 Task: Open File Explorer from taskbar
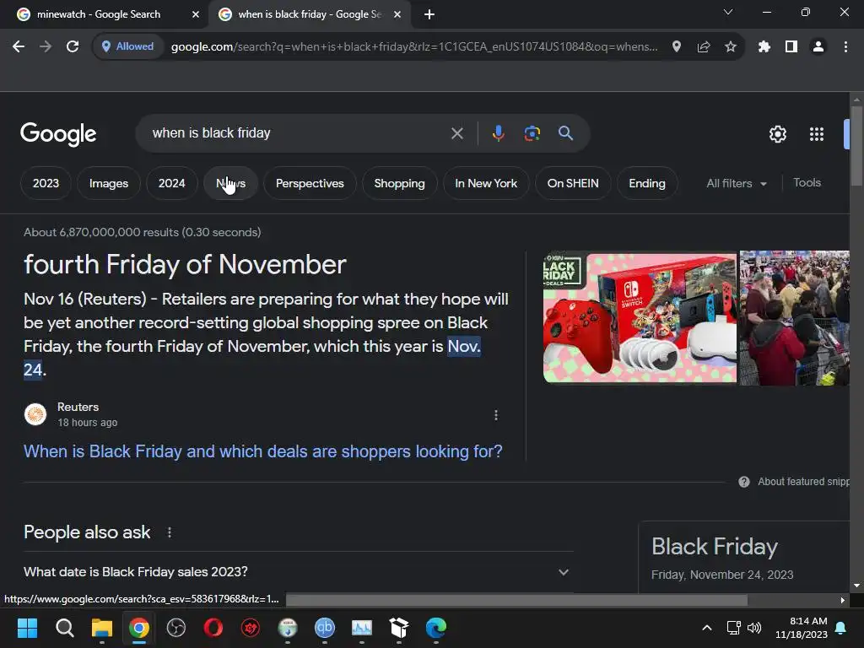[x=101, y=628]
